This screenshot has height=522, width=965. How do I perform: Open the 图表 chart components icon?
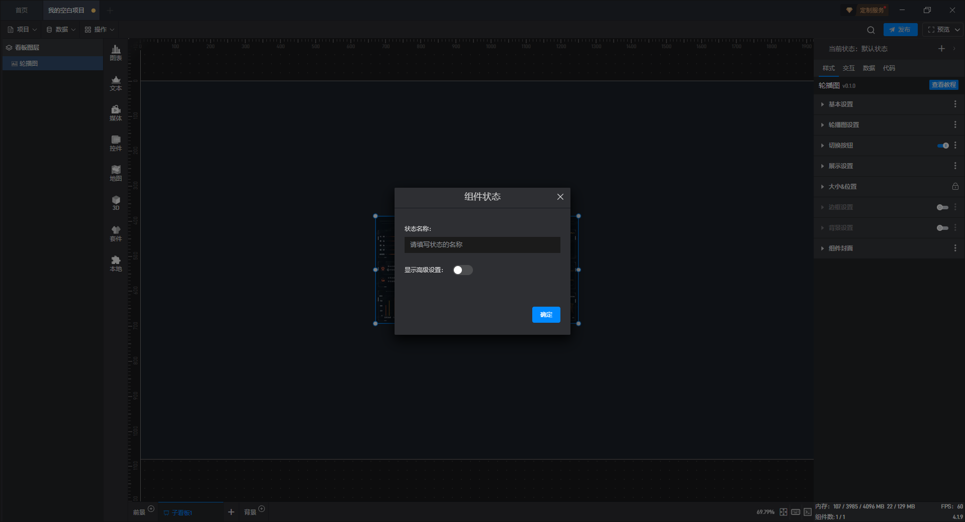[x=116, y=52]
